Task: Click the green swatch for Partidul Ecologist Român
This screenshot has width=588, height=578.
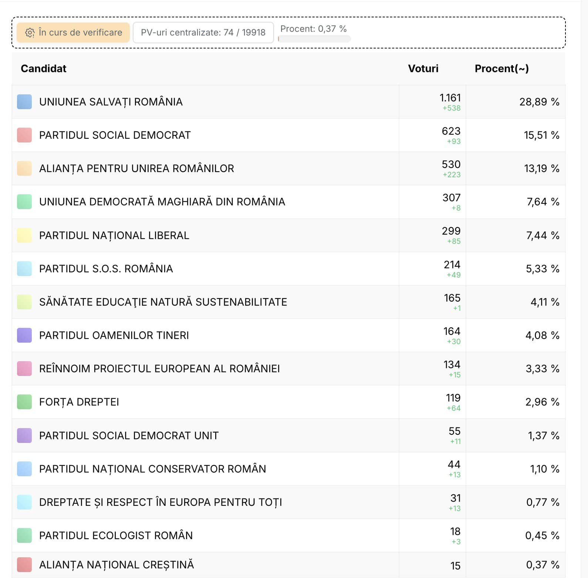Action: [x=24, y=535]
